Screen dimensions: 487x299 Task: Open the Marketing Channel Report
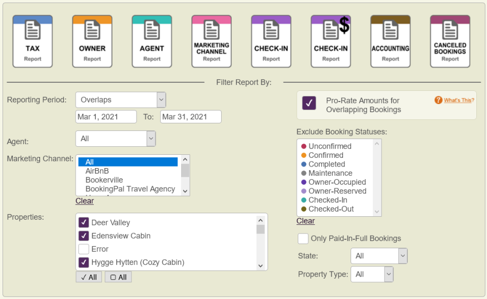coord(212,41)
